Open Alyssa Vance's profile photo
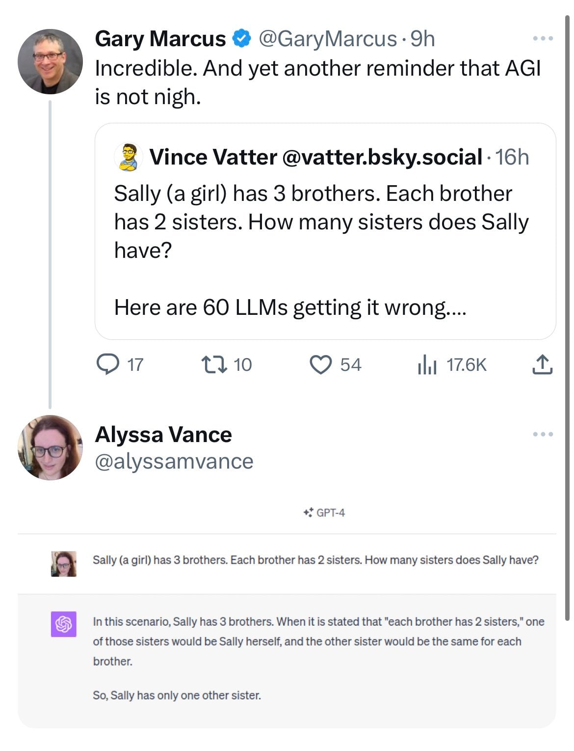Image resolution: width=574 pixels, height=751 pixels. 50,447
